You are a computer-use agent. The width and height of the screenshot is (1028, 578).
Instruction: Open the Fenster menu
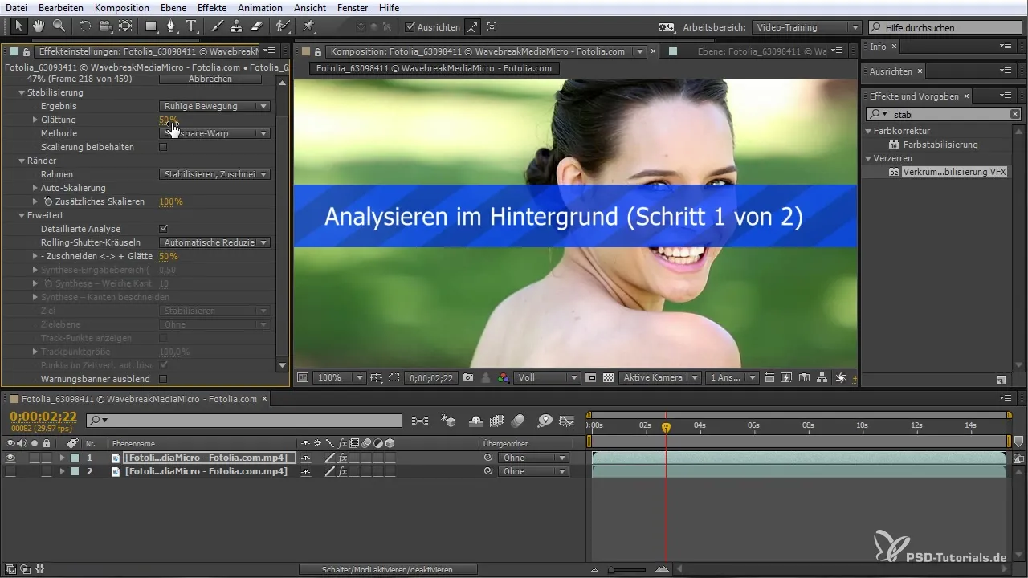(353, 7)
